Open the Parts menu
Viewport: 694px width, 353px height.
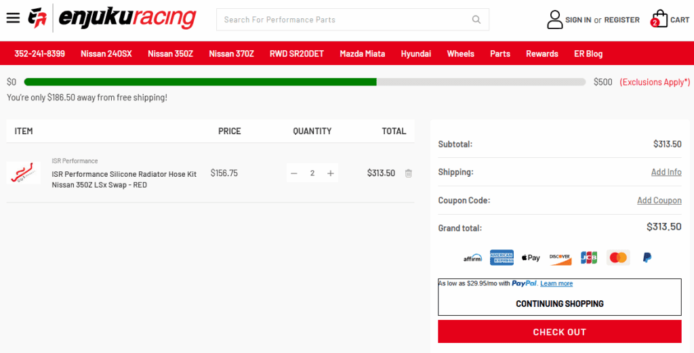tap(500, 54)
